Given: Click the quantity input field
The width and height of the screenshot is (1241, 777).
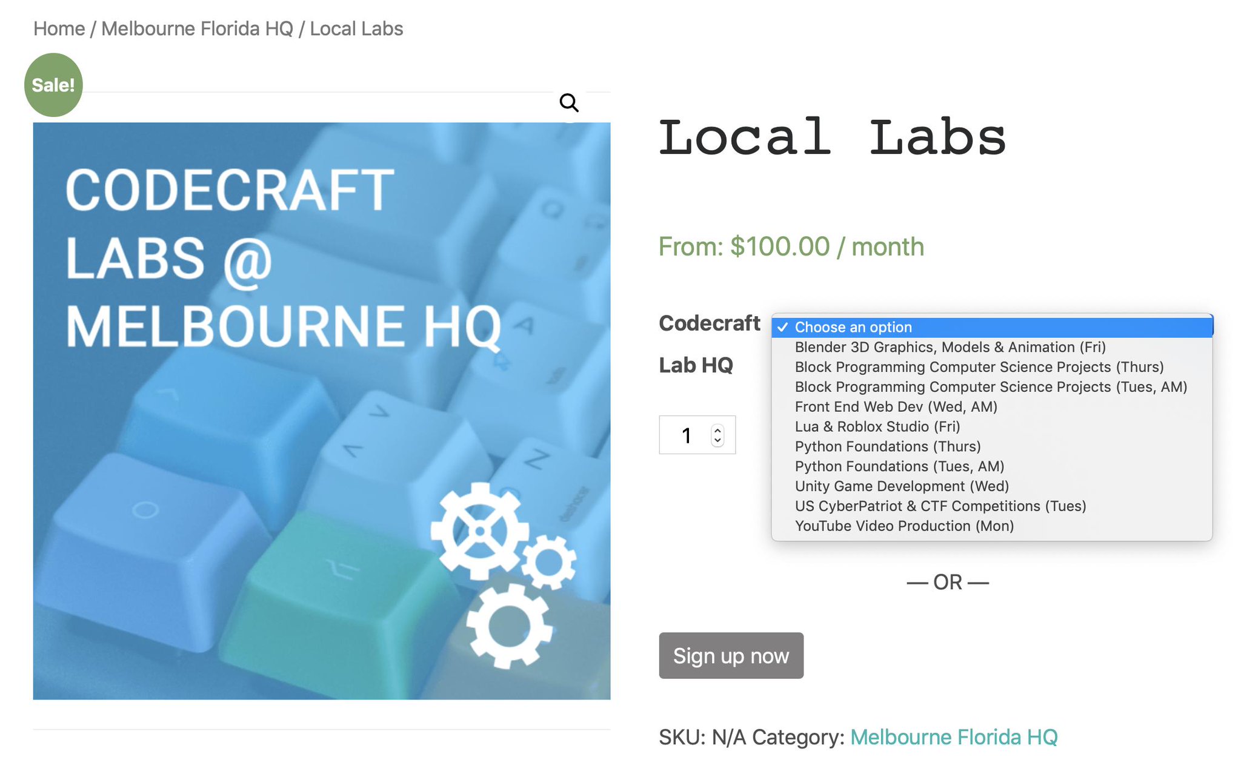Looking at the screenshot, I should pyautogui.click(x=687, y=435).
